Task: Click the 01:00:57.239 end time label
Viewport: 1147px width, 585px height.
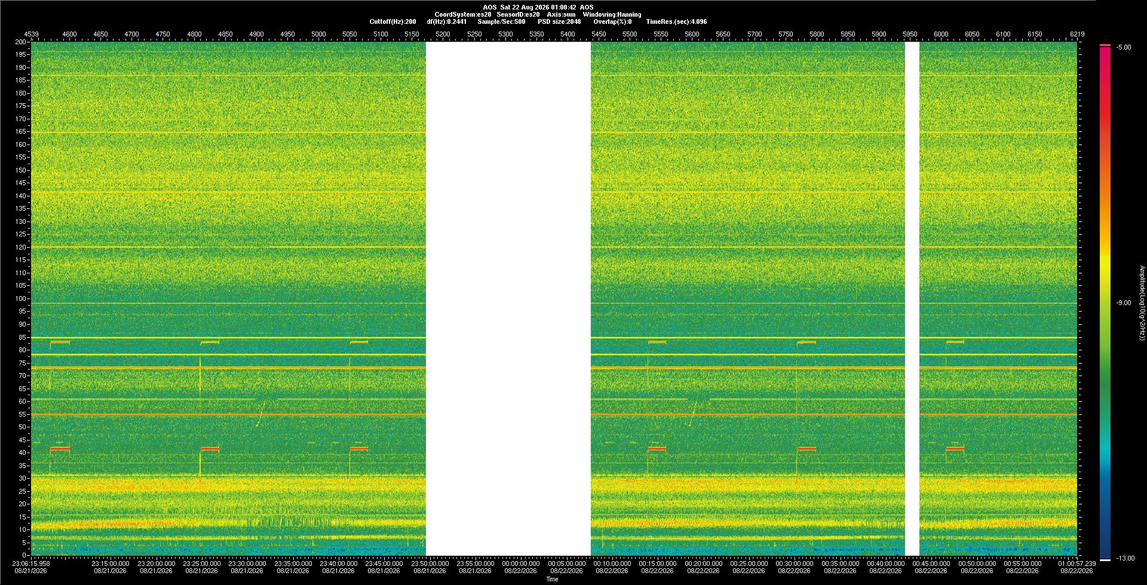Action: [1077, 564]
